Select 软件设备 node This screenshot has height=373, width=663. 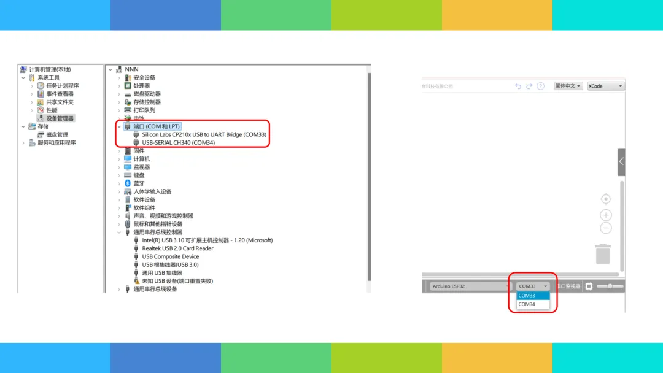pos(144,200)
